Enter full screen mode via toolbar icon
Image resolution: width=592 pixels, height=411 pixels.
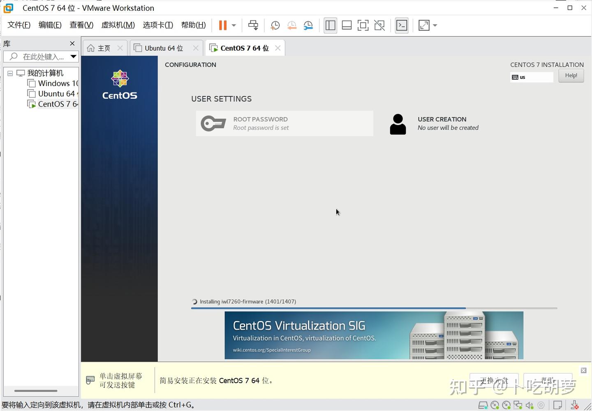click(x=363, y=25)
